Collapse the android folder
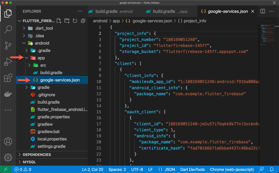Screen dimensions: 279x173 click(24, 43)
